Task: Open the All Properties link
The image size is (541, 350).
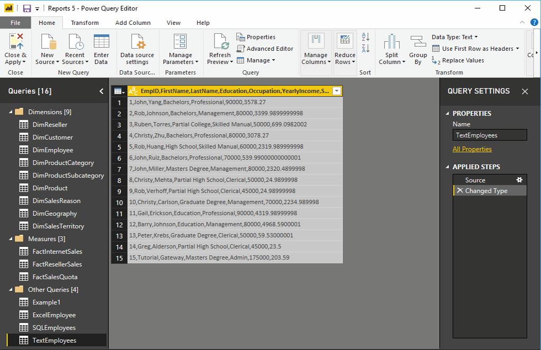Action: pyautogui.click(x=472, y=149)
